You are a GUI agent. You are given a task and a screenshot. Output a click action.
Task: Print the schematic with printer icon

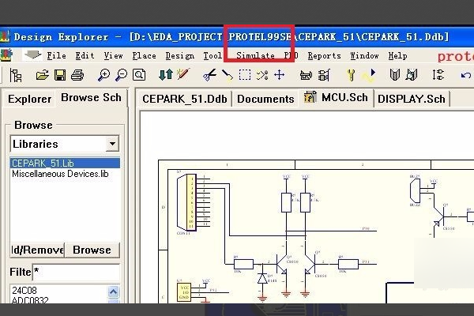[x=77, y=75]
